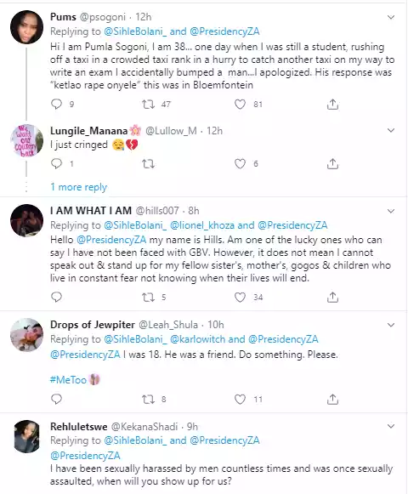Screen dimensions: 408x494
Task: Retweet the I AM WHAT I AM tweet
Action: pos(148,297)
